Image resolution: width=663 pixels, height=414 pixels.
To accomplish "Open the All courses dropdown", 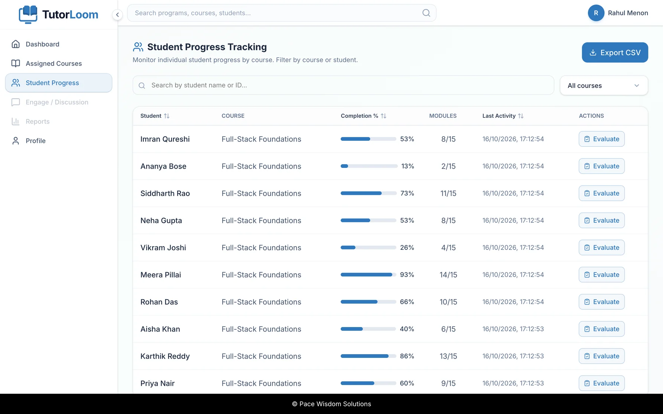I will tap(603, 85).
